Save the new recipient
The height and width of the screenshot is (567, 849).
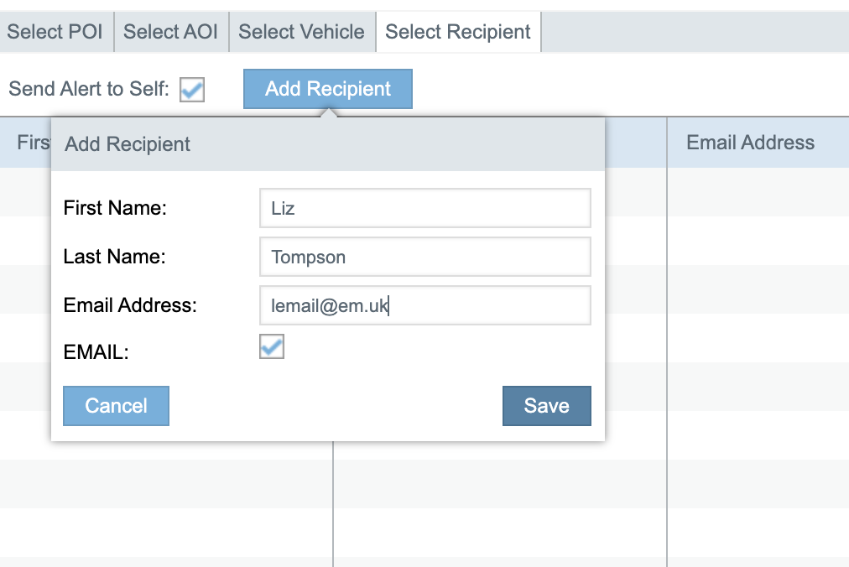[546, 406]
